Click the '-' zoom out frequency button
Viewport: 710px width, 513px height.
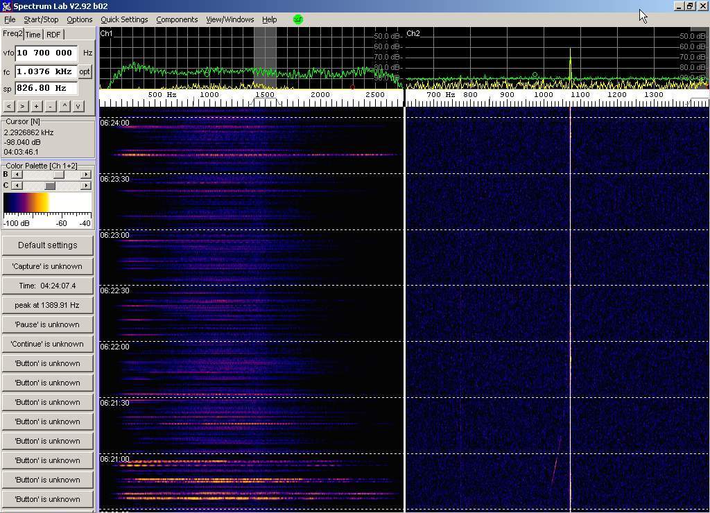pos(50,106)
